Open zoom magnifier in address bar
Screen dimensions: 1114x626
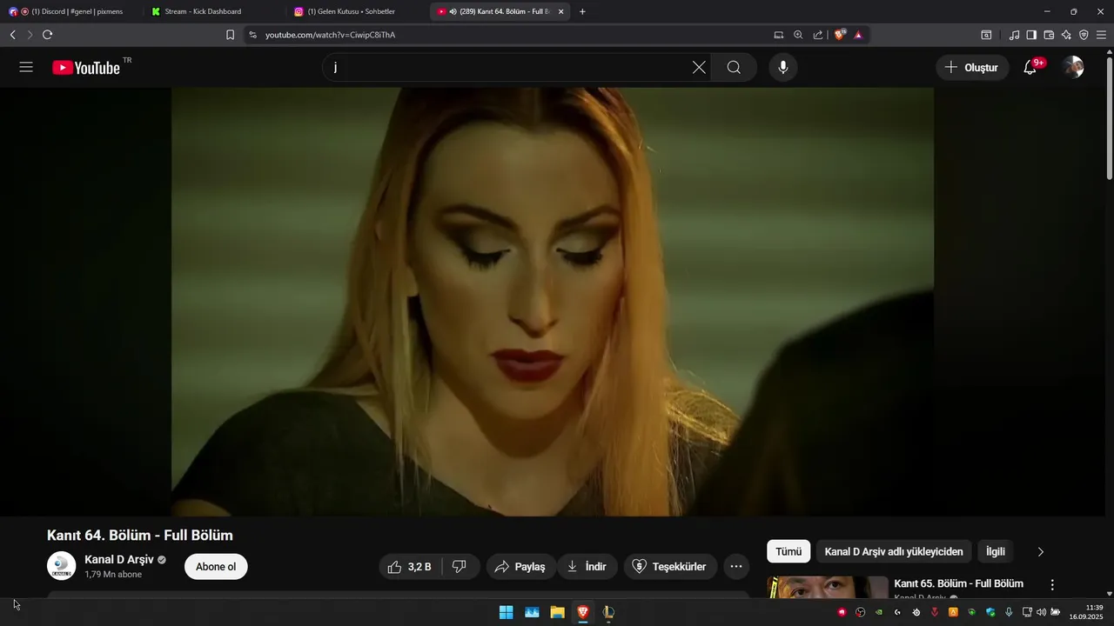coord(798,35)
